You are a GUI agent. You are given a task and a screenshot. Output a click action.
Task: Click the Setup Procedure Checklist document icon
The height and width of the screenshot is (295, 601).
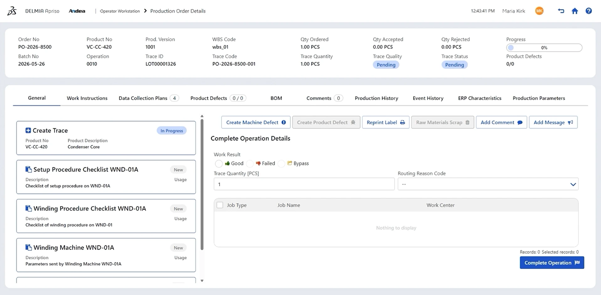tap(29, 169)
